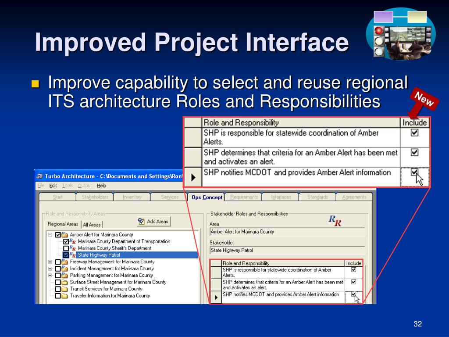449x337 pixels.
Task: Expand Incident Management for Marinara County node
Action: coord(50,269)
